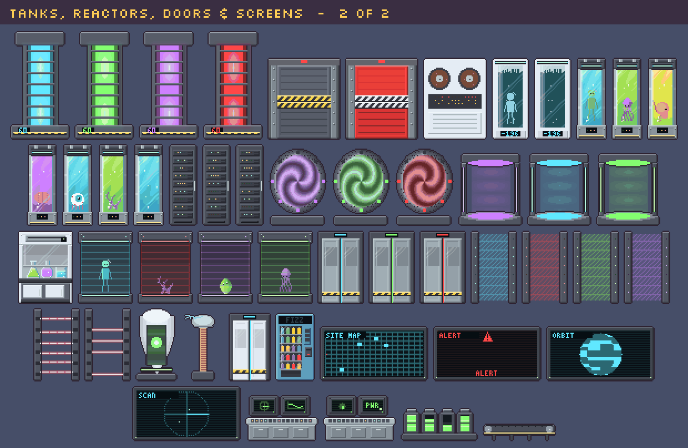Select the empty cyan specimen tank
Viewport: 688px width, 448px height.
[x=149, y=185]
